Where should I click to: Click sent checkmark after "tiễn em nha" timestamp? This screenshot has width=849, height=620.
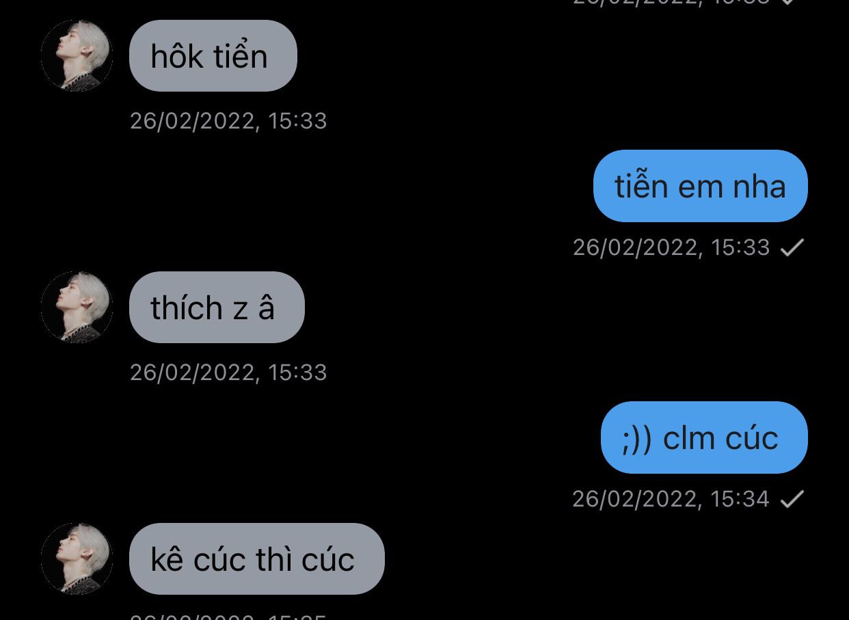(792, 247)
